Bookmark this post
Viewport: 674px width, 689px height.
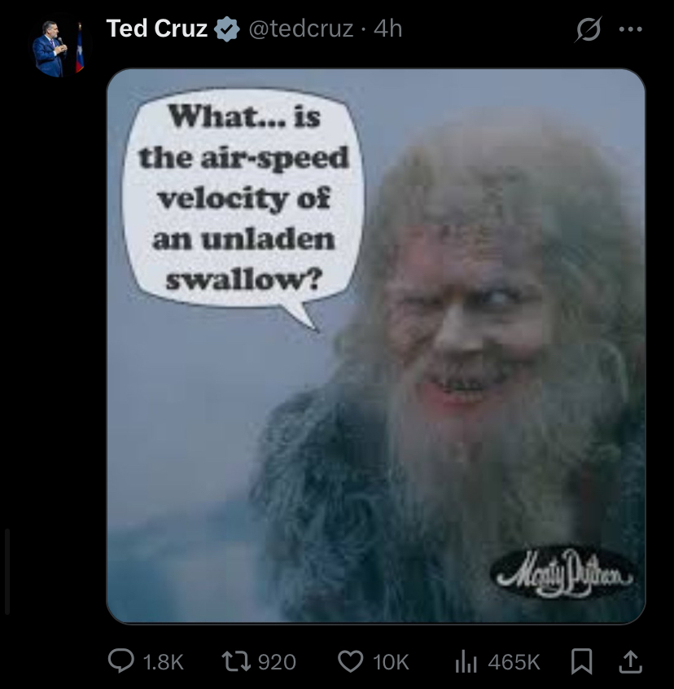(x=581, y=662)
